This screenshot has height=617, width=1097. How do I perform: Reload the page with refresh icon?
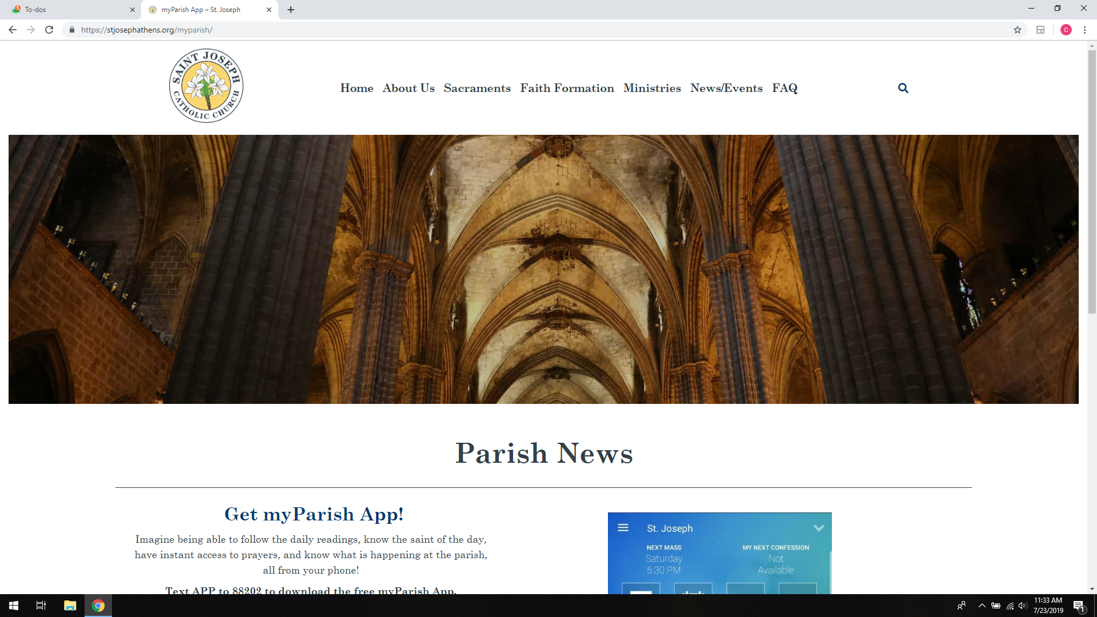(49, 30)
